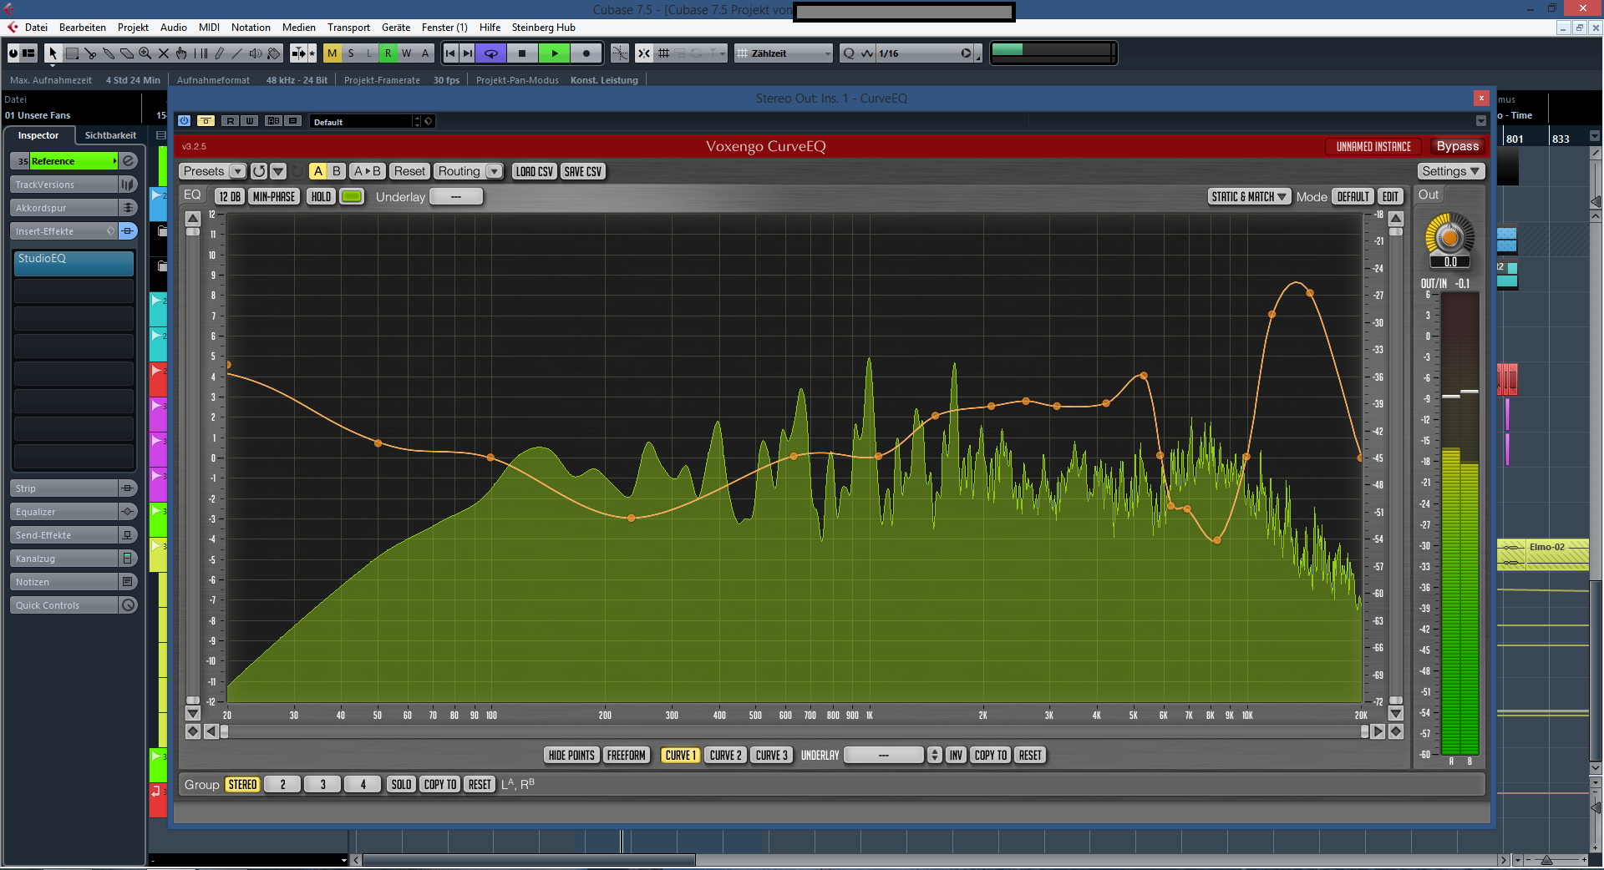Select the Color paint bucket tool
Viewport: 1604px width, 870px height.
(x=274, y=53)
